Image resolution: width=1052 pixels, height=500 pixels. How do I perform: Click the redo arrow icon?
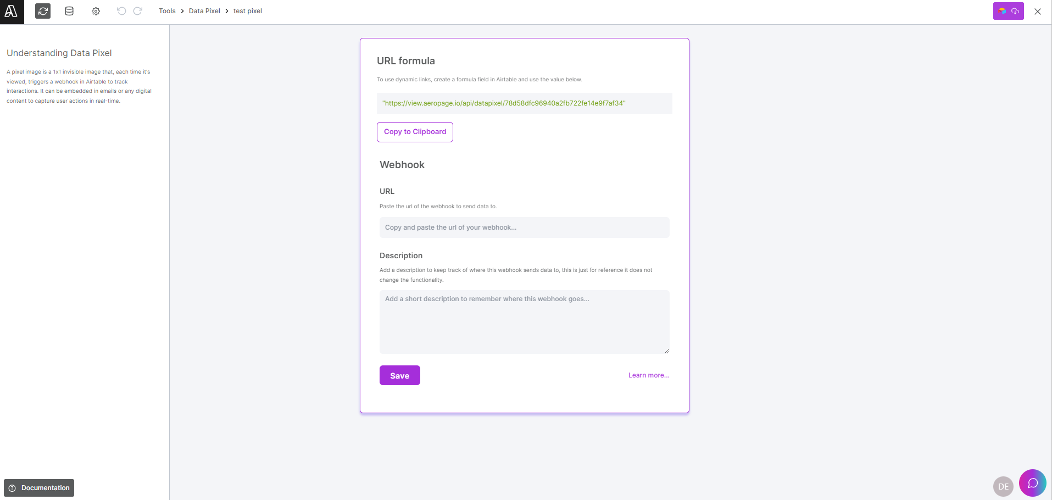click(138, 11)
